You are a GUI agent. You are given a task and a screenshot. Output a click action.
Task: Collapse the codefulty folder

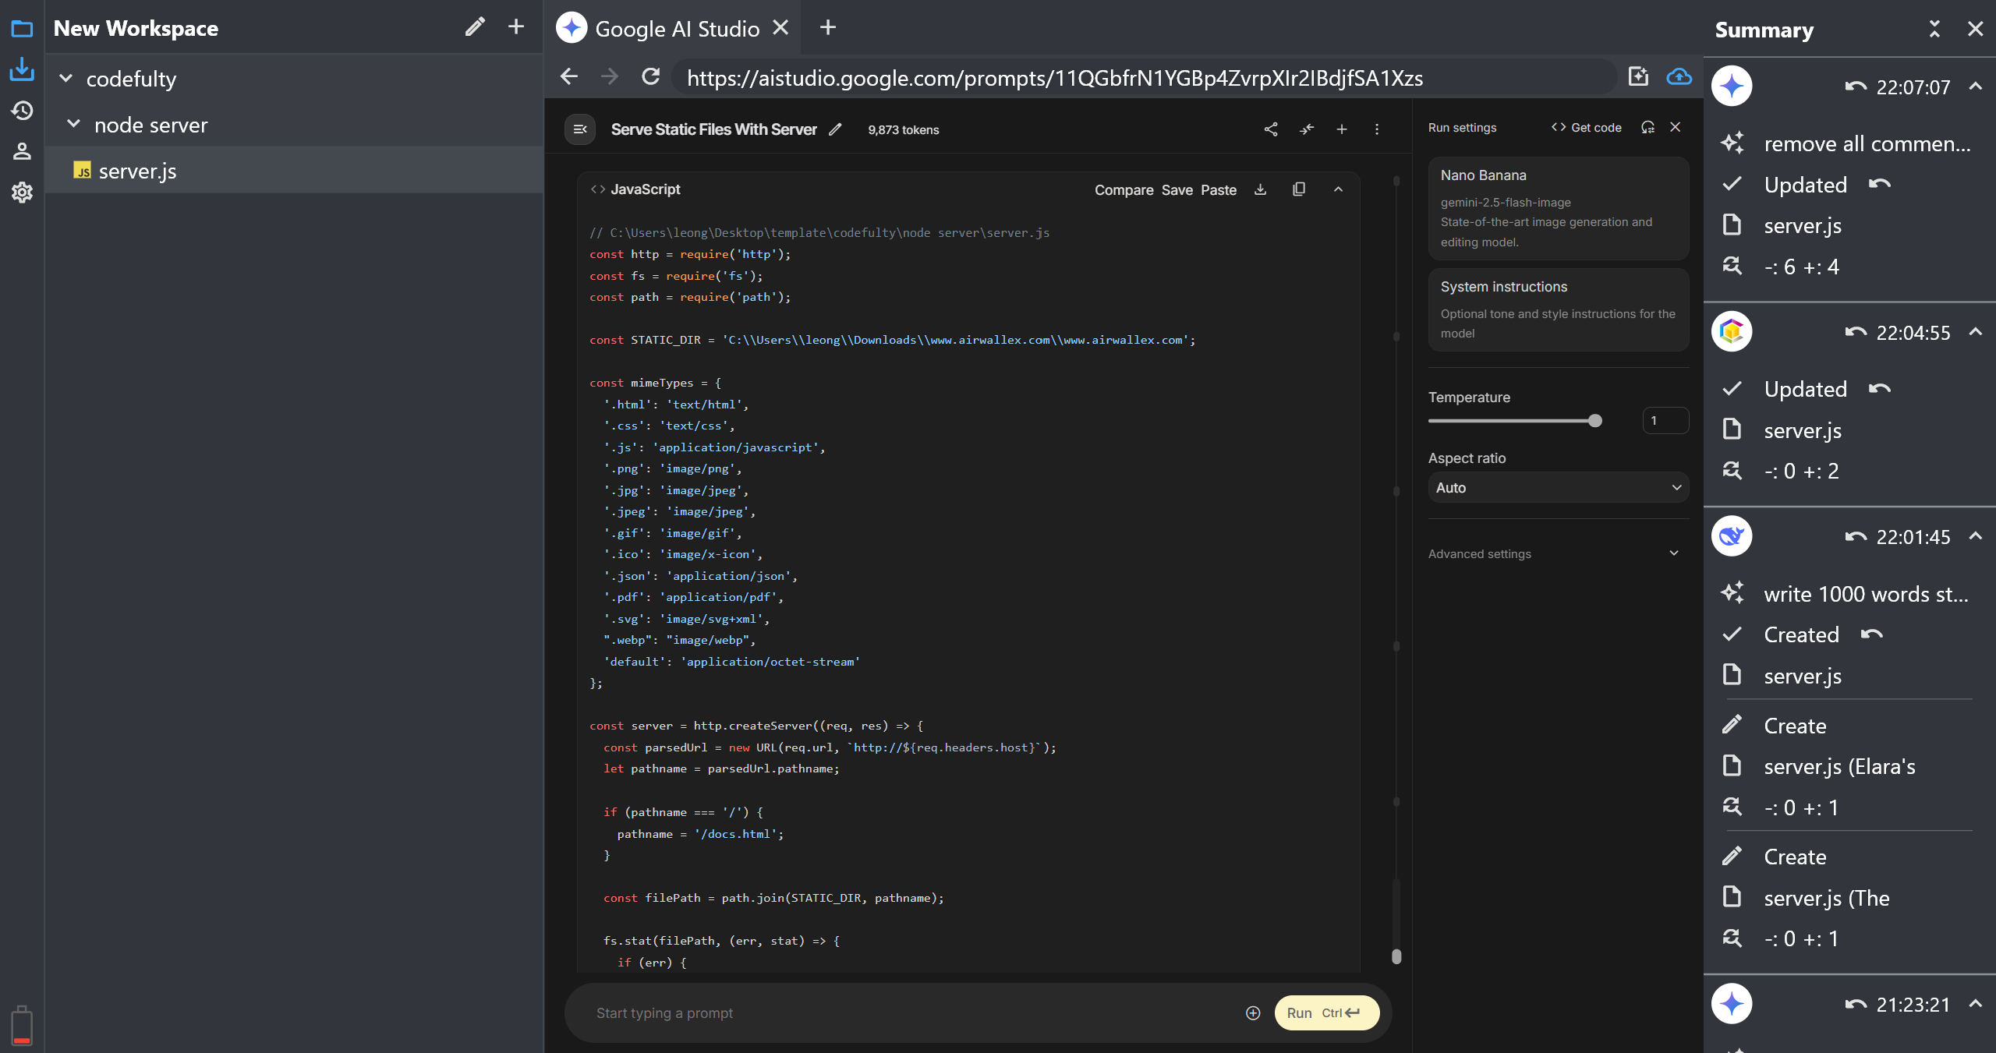click(66, 79)
